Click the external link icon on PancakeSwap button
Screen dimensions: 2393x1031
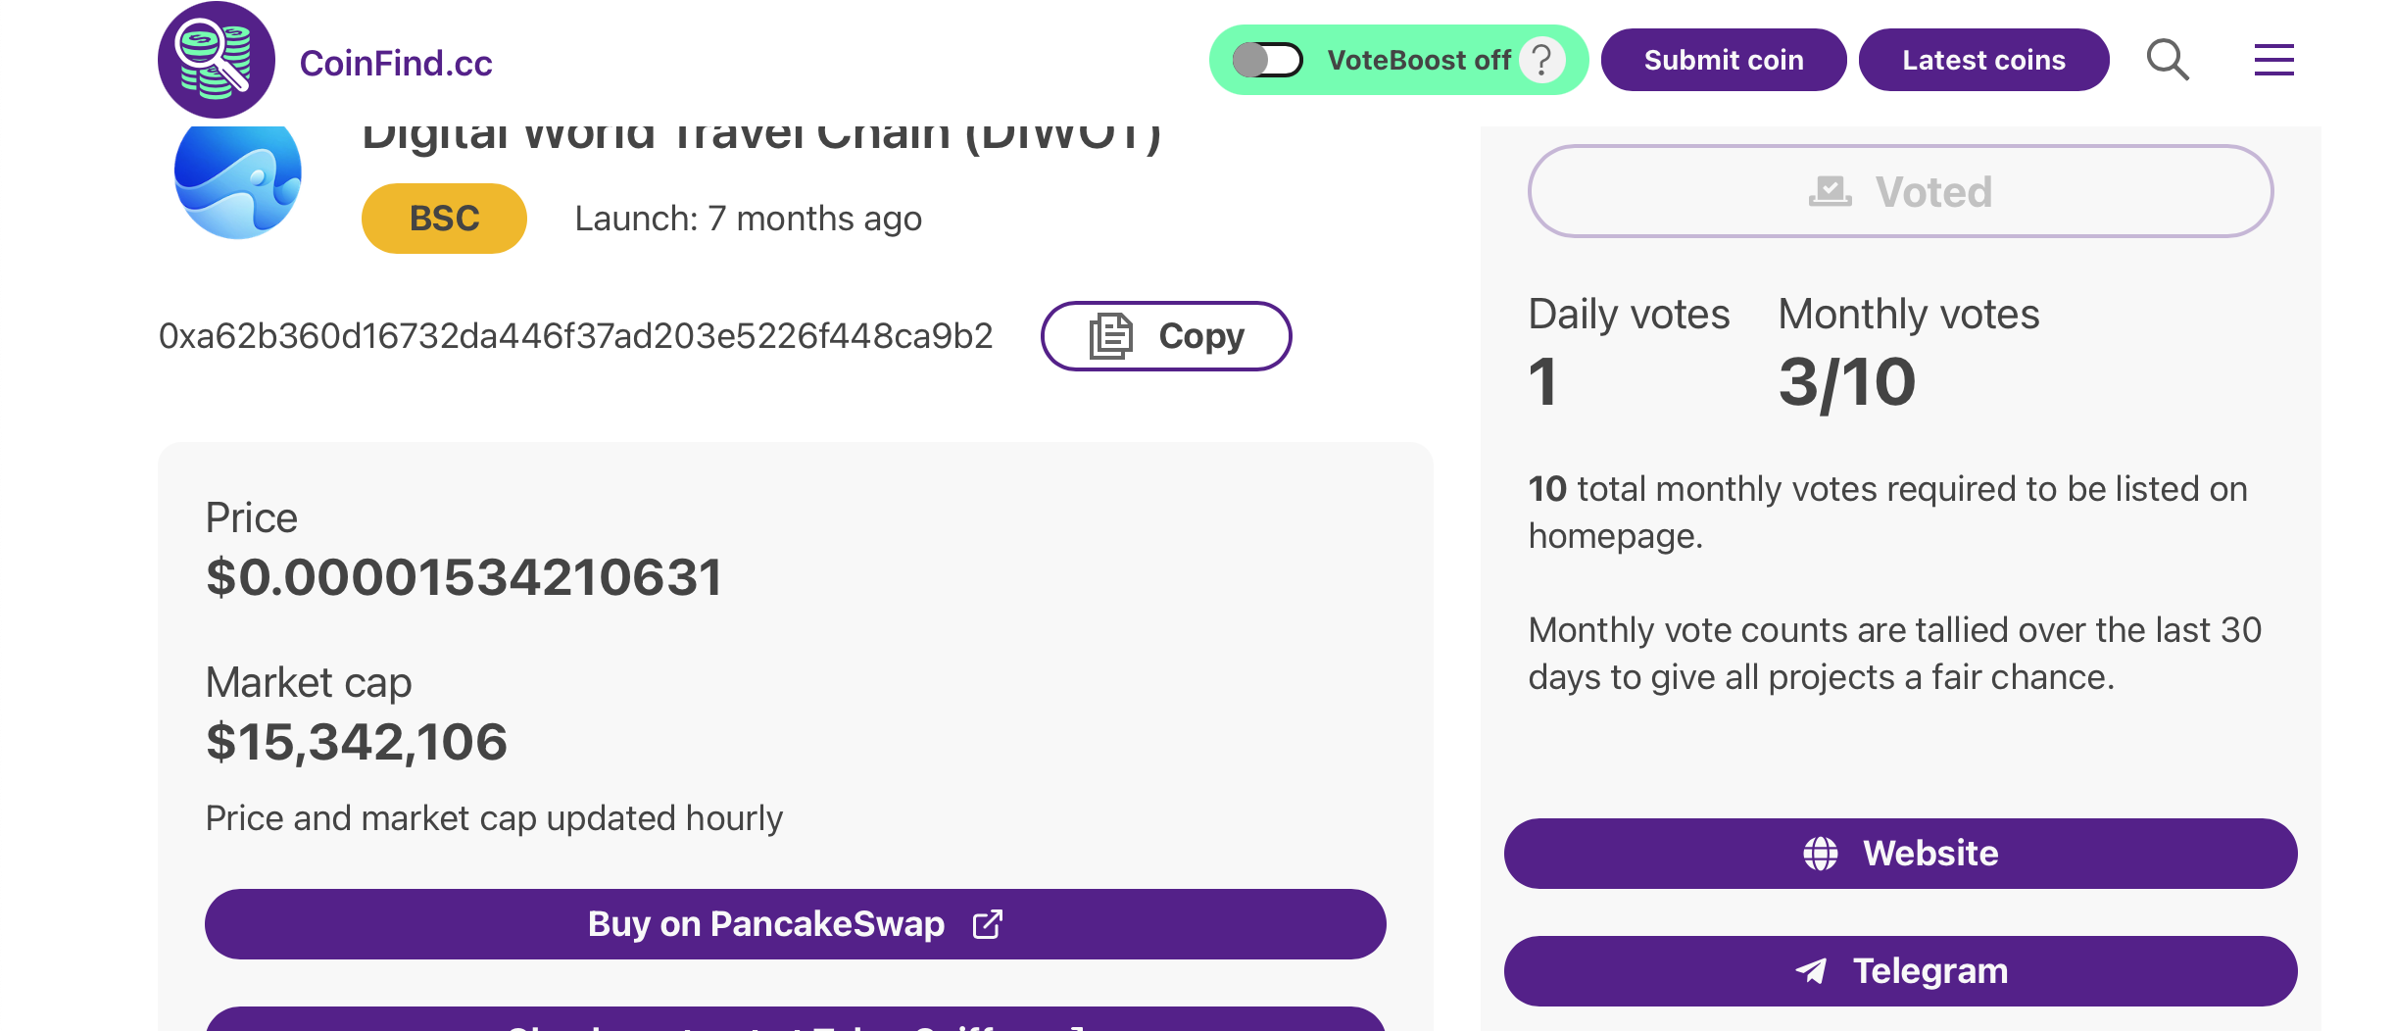987,924
